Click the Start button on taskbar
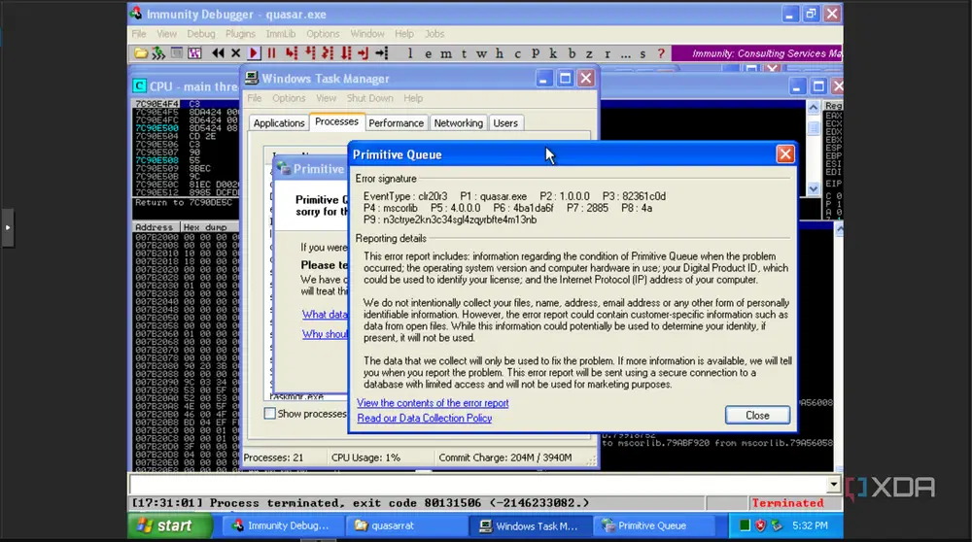The width and height of the screenshot is (972, 542). pos(168,525)
